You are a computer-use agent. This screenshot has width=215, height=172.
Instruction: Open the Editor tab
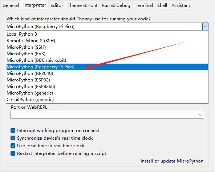click(57, 5)
